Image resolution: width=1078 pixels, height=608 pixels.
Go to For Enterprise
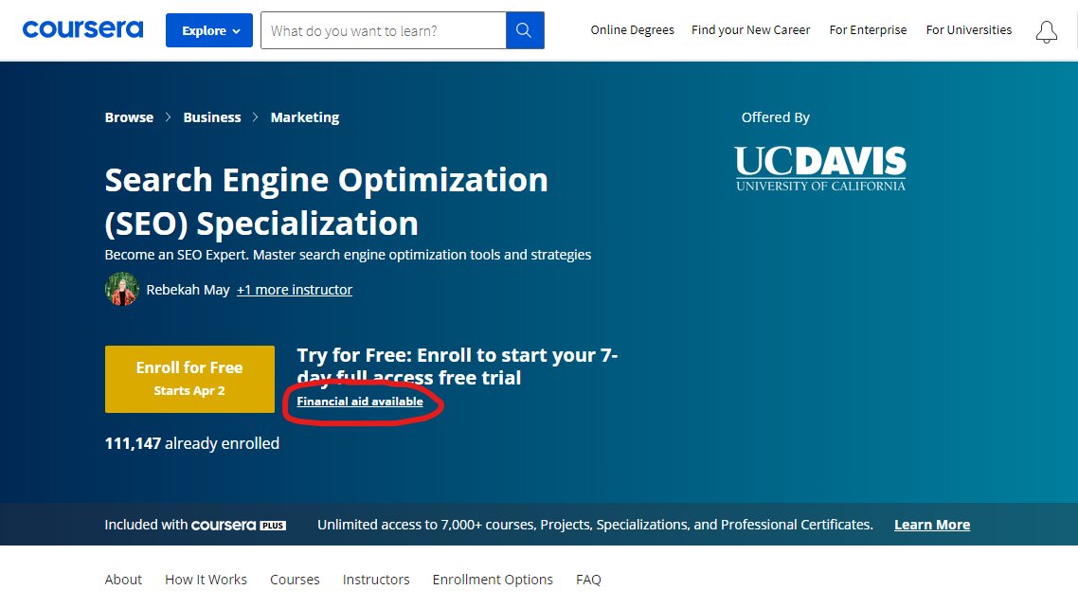868,30
